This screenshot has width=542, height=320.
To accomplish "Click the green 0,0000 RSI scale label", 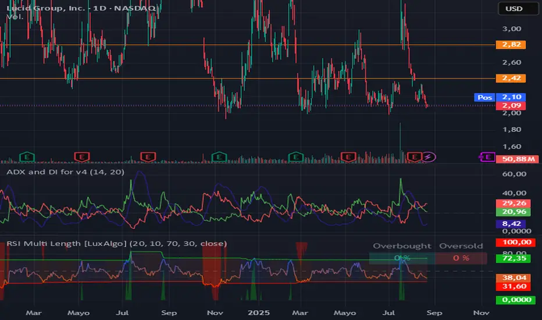I will tap(516, 300).
